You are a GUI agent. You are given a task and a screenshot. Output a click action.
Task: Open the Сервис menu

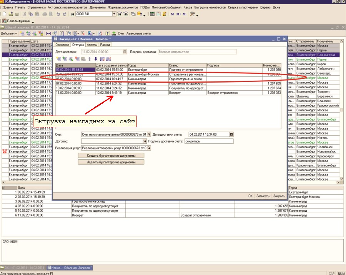[265, 7]
